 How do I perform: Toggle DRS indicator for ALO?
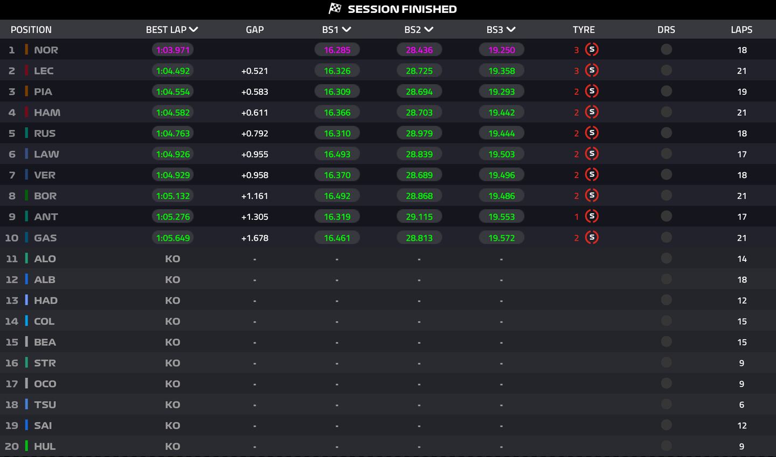click(667, 258)
